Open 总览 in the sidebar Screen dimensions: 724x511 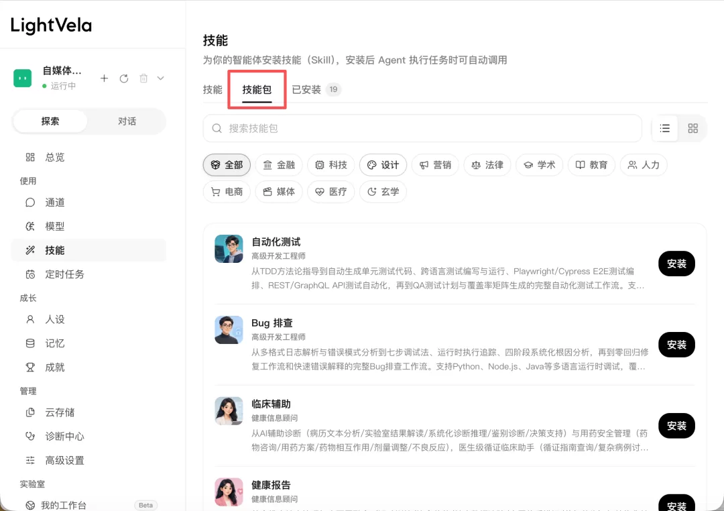88,157
